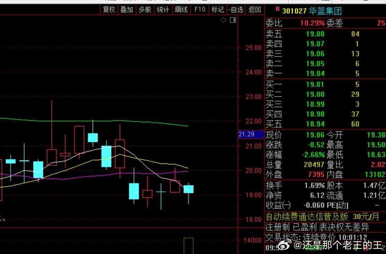
Task: Click the stock name 华蓝集团
Action: coord(325,11)
